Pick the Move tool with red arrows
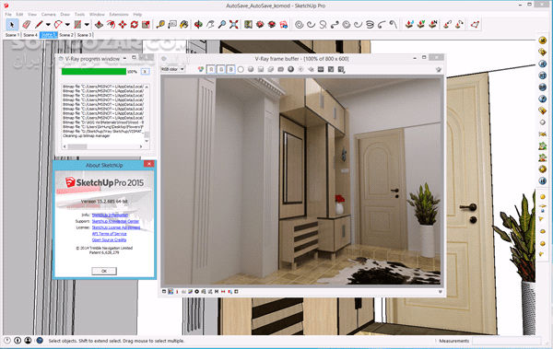Viewport: 553px width, 349px height. pyautogui.click(x=123, y=25)
